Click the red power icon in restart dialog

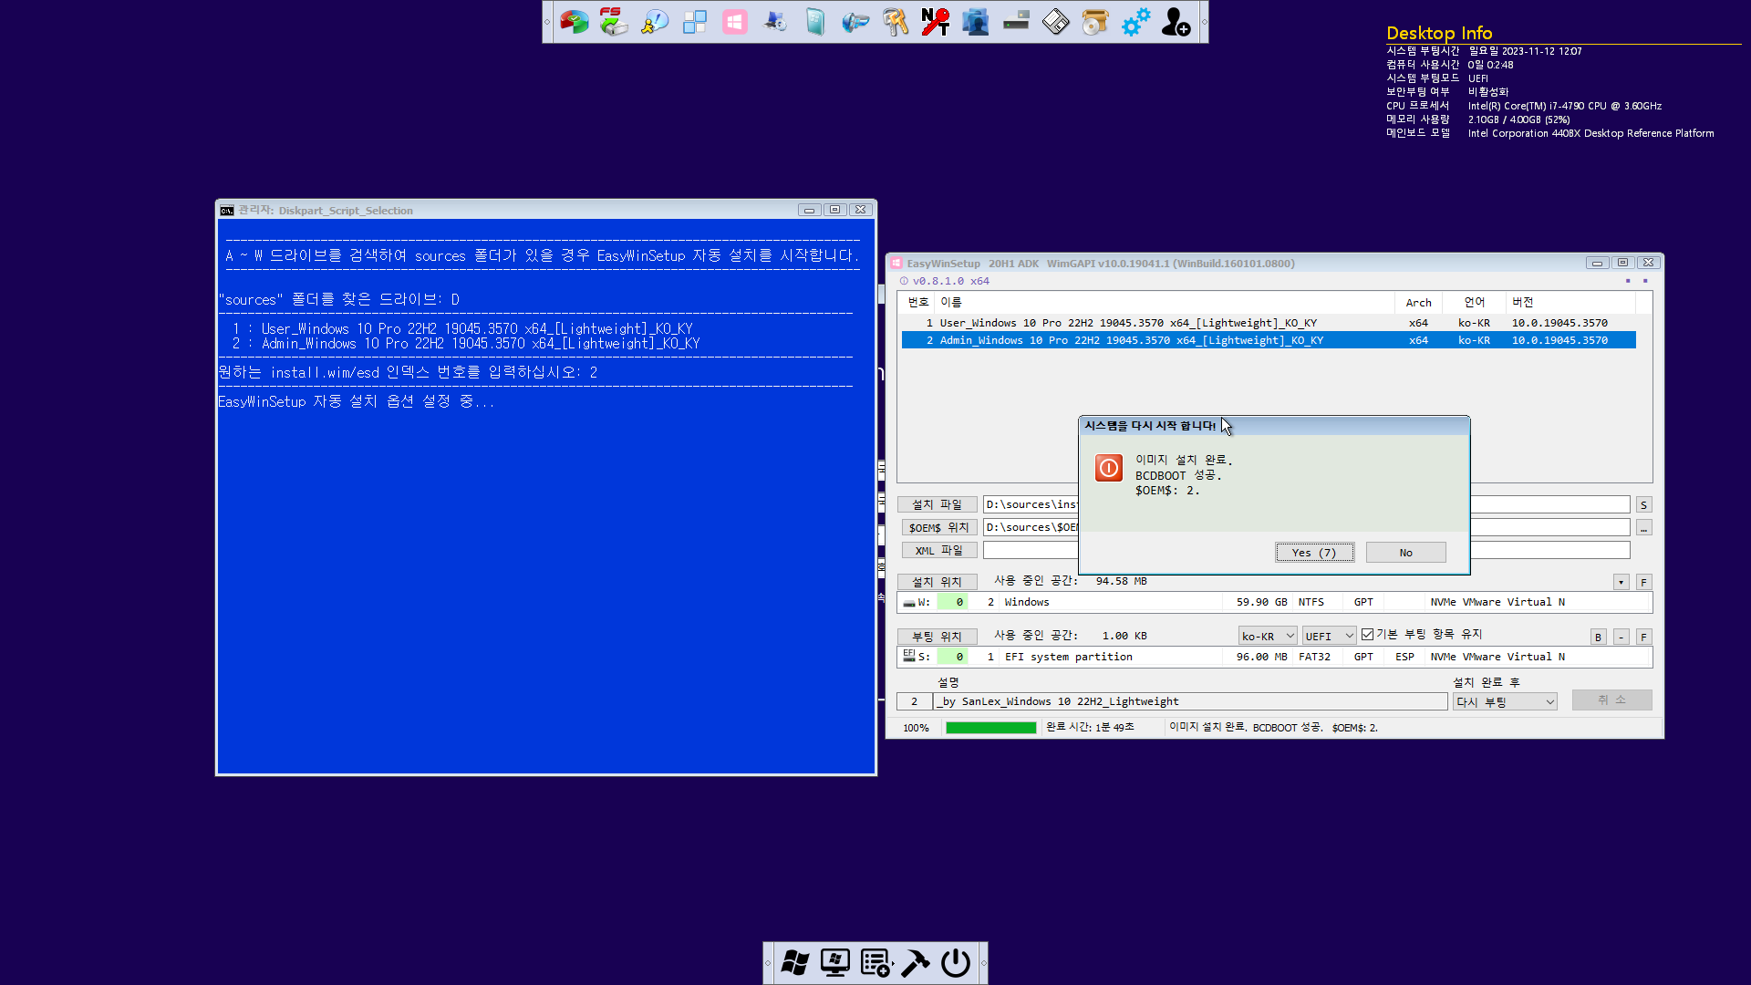[1109, 468]
